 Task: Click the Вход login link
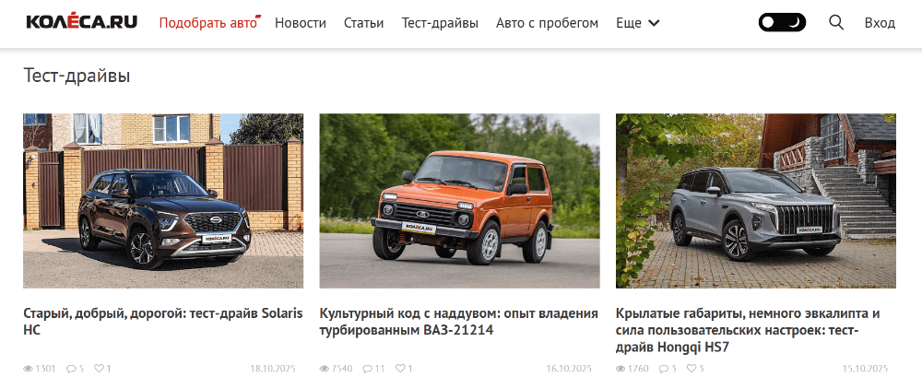(880, 23)
